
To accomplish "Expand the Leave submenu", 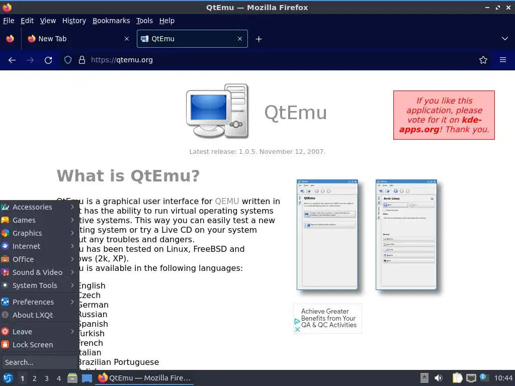I will 39,332.
